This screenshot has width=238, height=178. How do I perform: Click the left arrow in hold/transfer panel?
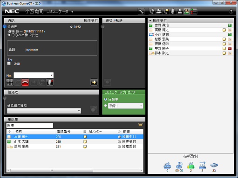click(x=107, y=82)
